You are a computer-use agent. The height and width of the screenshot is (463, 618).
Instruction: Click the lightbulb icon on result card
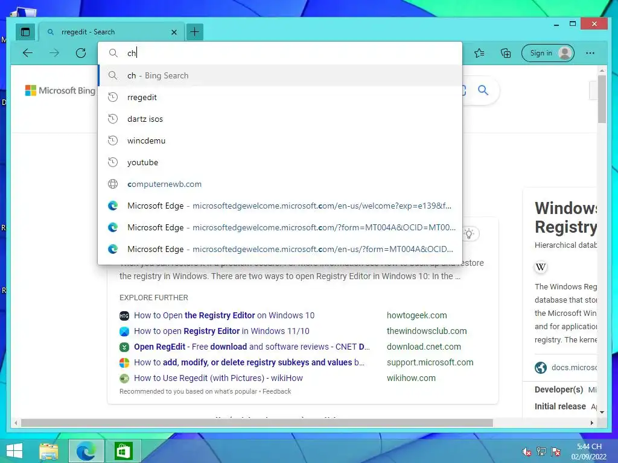pyautogui.click(x=470, y=234)
